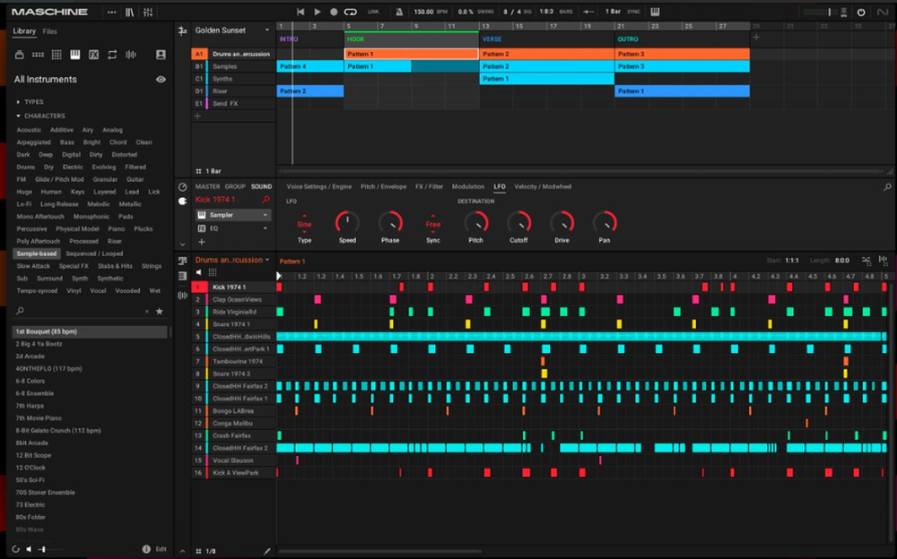Image resolution: width=897 pixels, height=559 pixels.
Task: Click the user content icon in browser
Action: pyautogui.click(x=161, y=55)
